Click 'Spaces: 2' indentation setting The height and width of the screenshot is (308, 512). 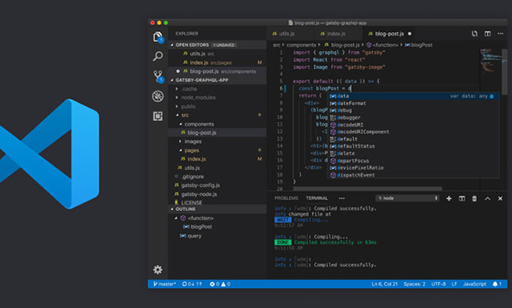[x=415, y=284]
